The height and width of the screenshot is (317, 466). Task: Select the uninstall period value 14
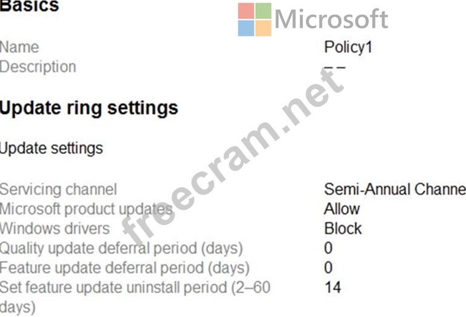(333, 287)
